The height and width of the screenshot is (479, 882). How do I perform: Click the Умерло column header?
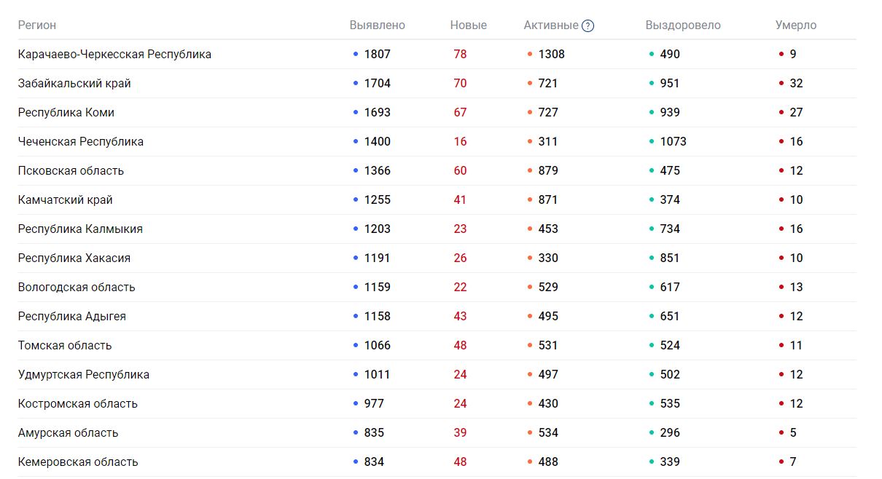point(795,25)
